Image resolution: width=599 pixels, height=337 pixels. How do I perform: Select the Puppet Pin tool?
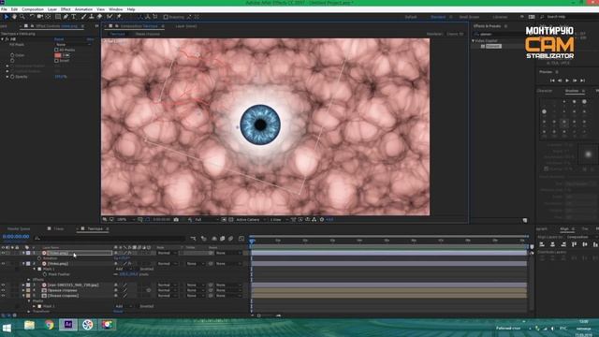(119, 17)
